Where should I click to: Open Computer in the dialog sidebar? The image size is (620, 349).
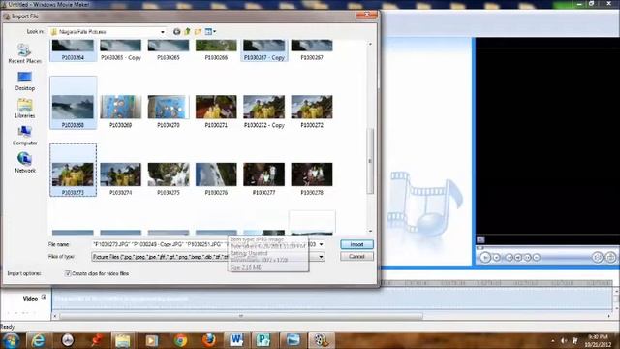click(x=24, y=136)
